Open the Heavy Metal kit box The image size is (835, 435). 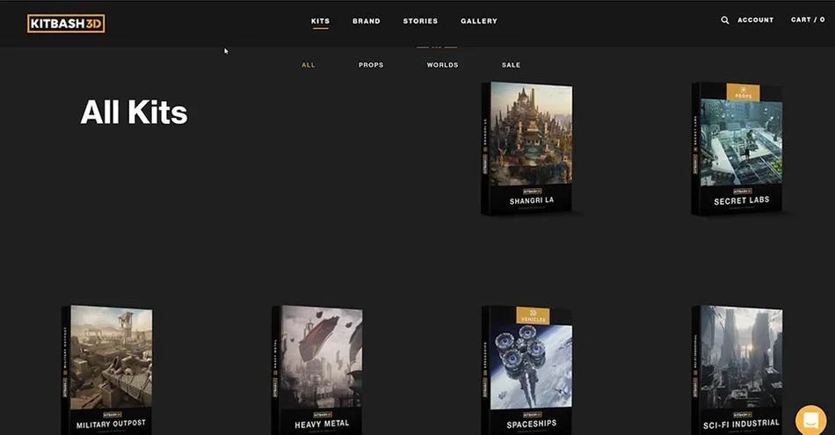pyautogui.click(x=317, y=369)
